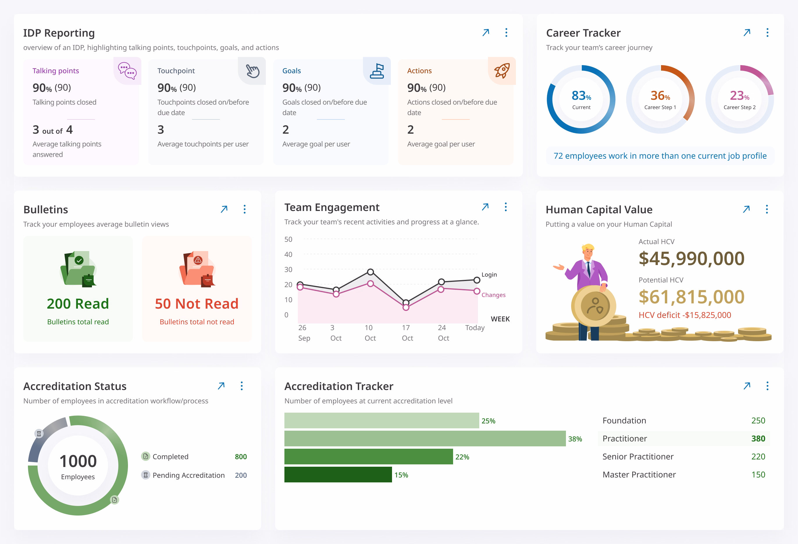The image size is (798, 544).
Task: Open the Bulletins three-dot menu
Action: 245,209
